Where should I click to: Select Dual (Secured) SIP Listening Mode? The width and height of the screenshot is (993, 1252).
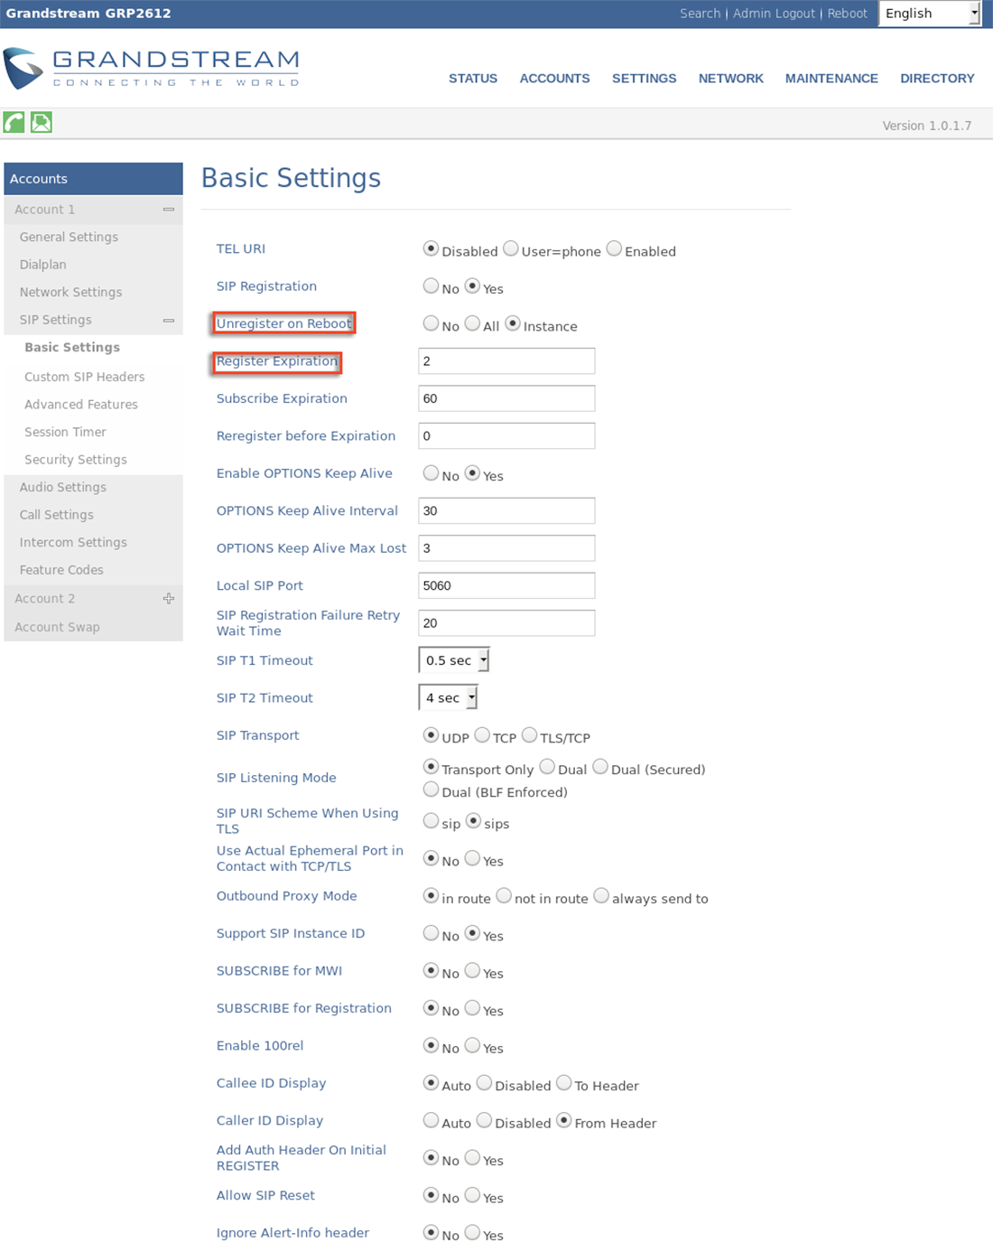(x=600, y=767)
